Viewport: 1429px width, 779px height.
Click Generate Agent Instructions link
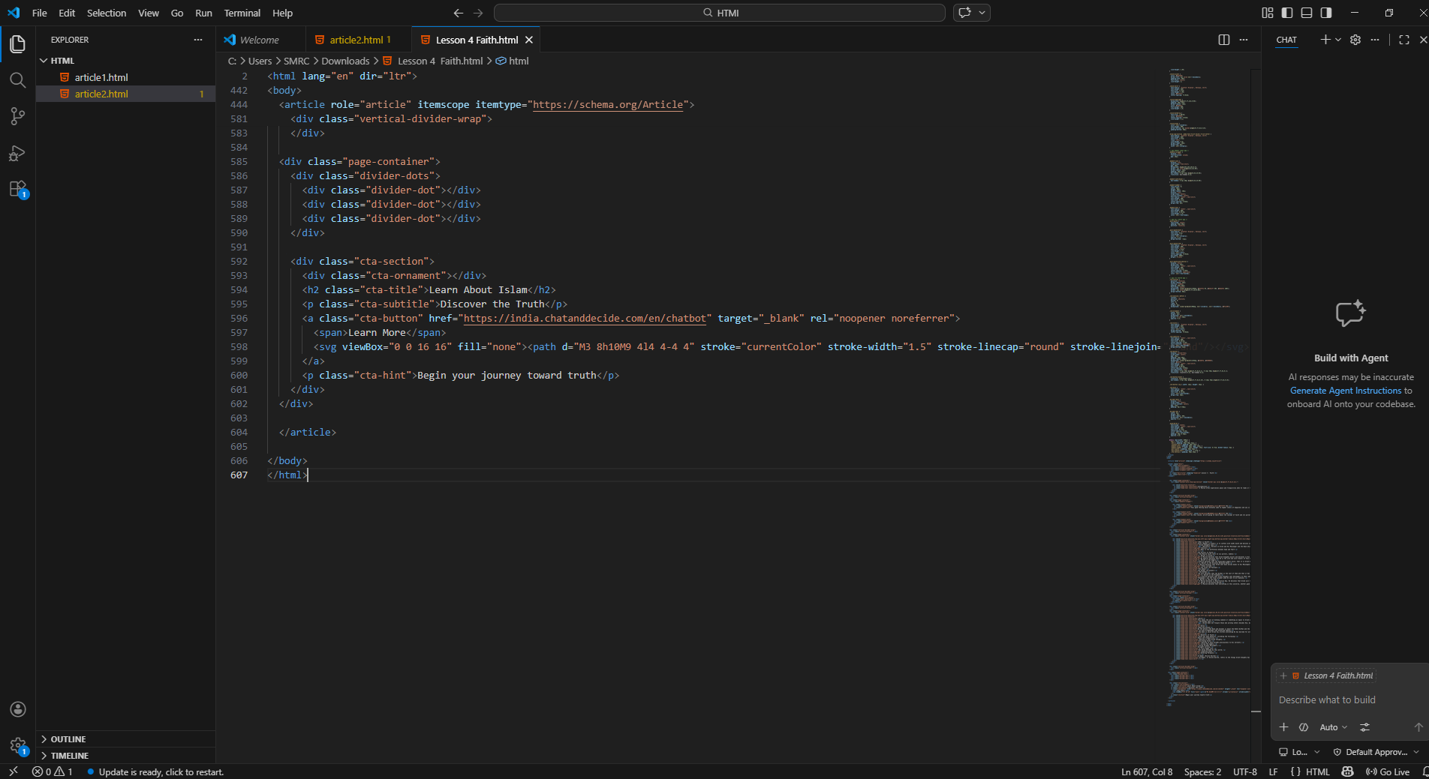coord(1346,391)
